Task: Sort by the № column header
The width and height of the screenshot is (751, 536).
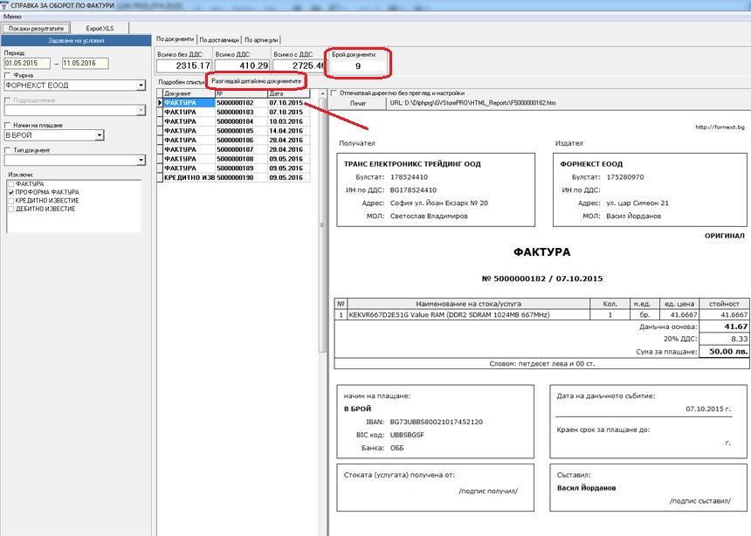Action: tap(241, 93)
